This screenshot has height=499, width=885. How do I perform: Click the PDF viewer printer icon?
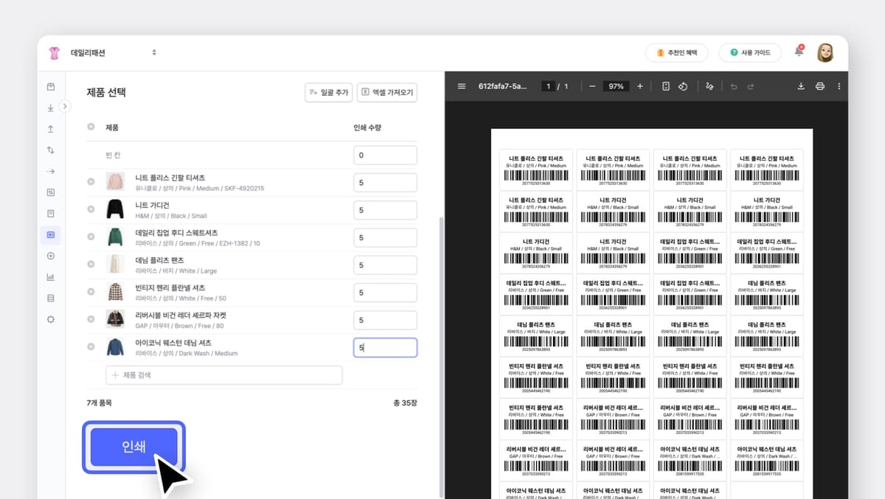tap(820, 86)
